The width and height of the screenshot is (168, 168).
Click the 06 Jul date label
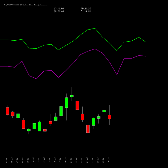point(12,160)
